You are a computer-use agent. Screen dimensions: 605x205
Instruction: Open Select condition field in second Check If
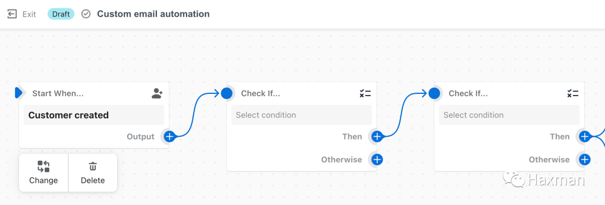point(509,115)
